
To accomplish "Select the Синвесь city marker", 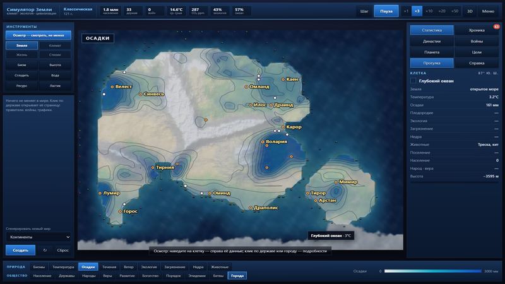I will (140, 94).
